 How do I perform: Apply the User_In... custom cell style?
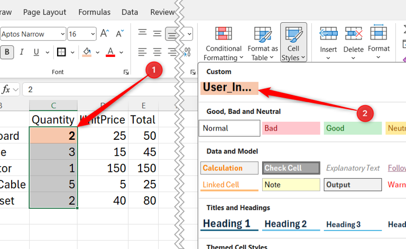tap(229, 88)
